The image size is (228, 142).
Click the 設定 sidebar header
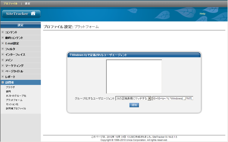[x=21, y=25]
